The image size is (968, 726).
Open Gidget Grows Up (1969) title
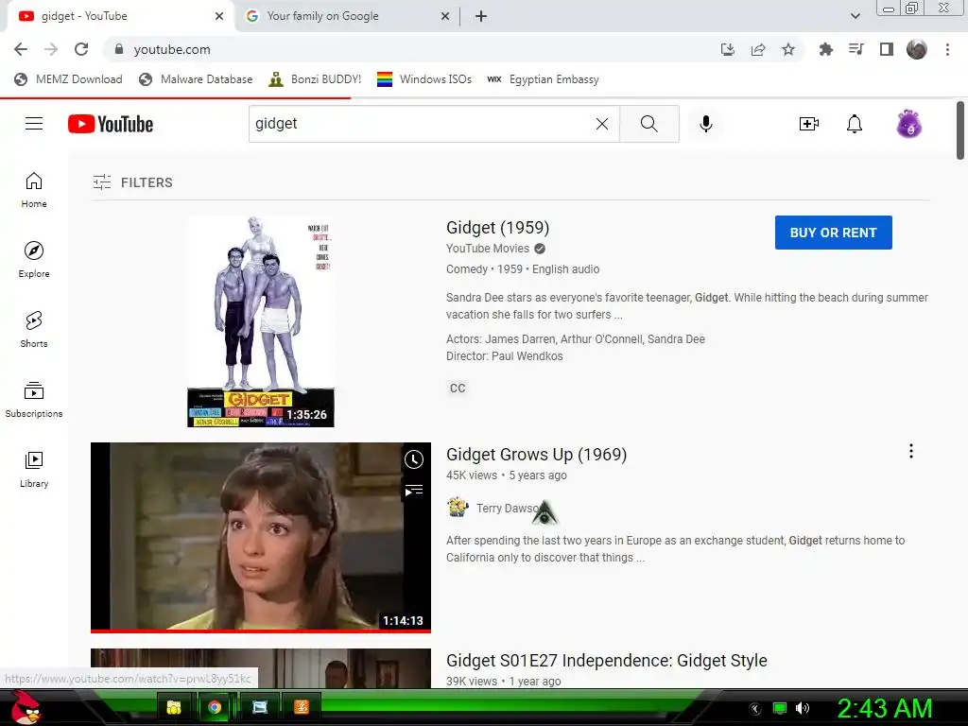[537, 455]
